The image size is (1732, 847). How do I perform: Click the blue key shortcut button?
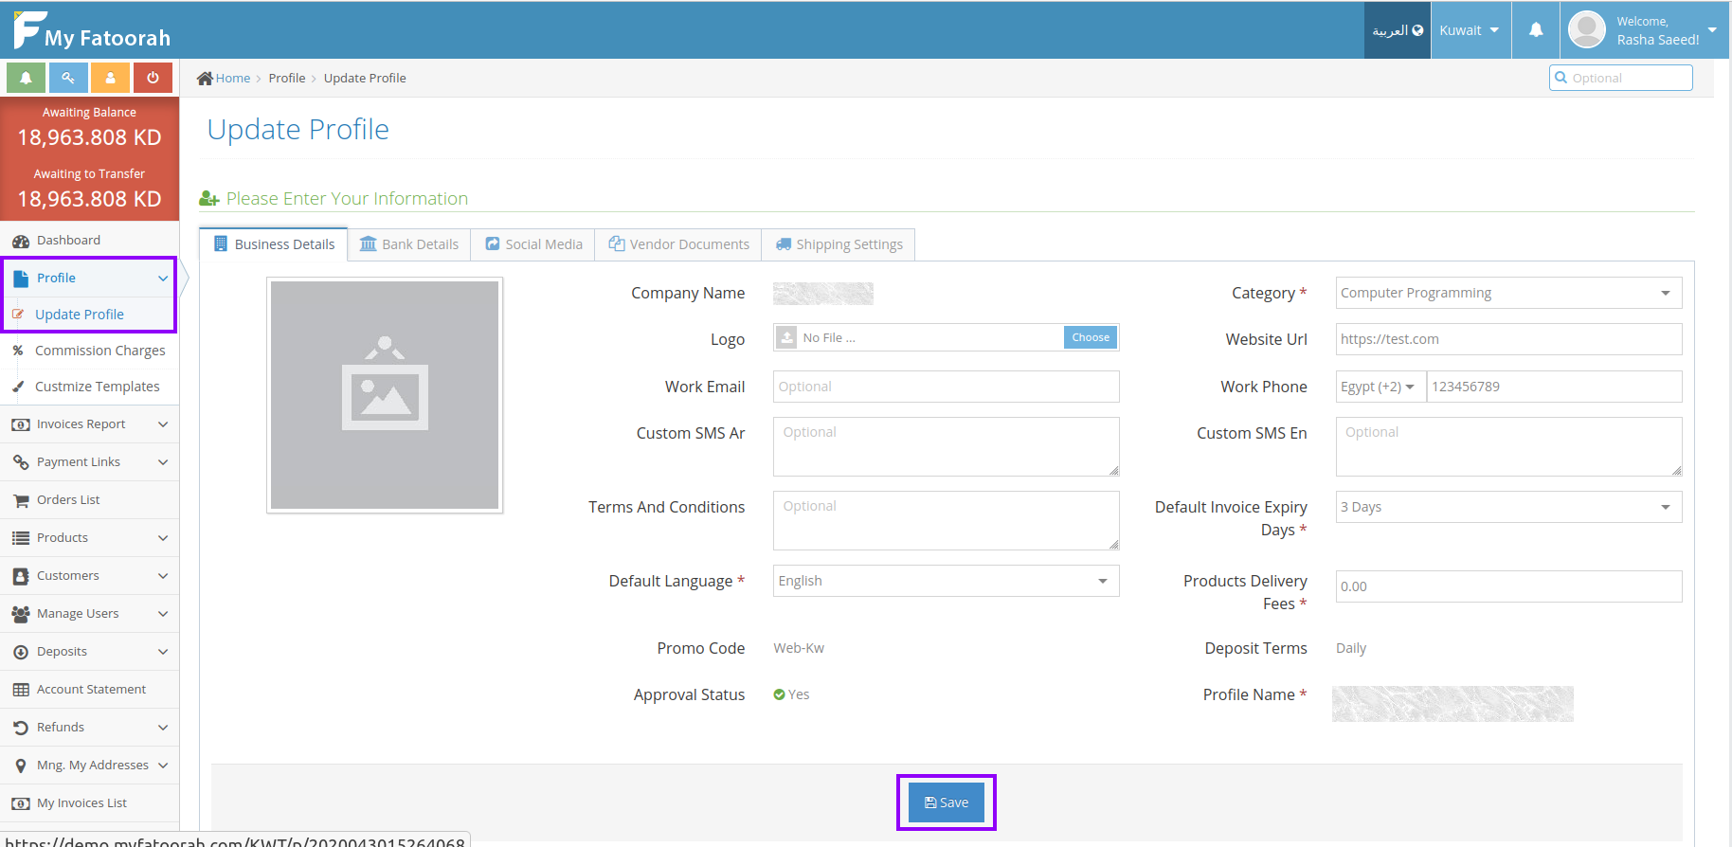68,78
